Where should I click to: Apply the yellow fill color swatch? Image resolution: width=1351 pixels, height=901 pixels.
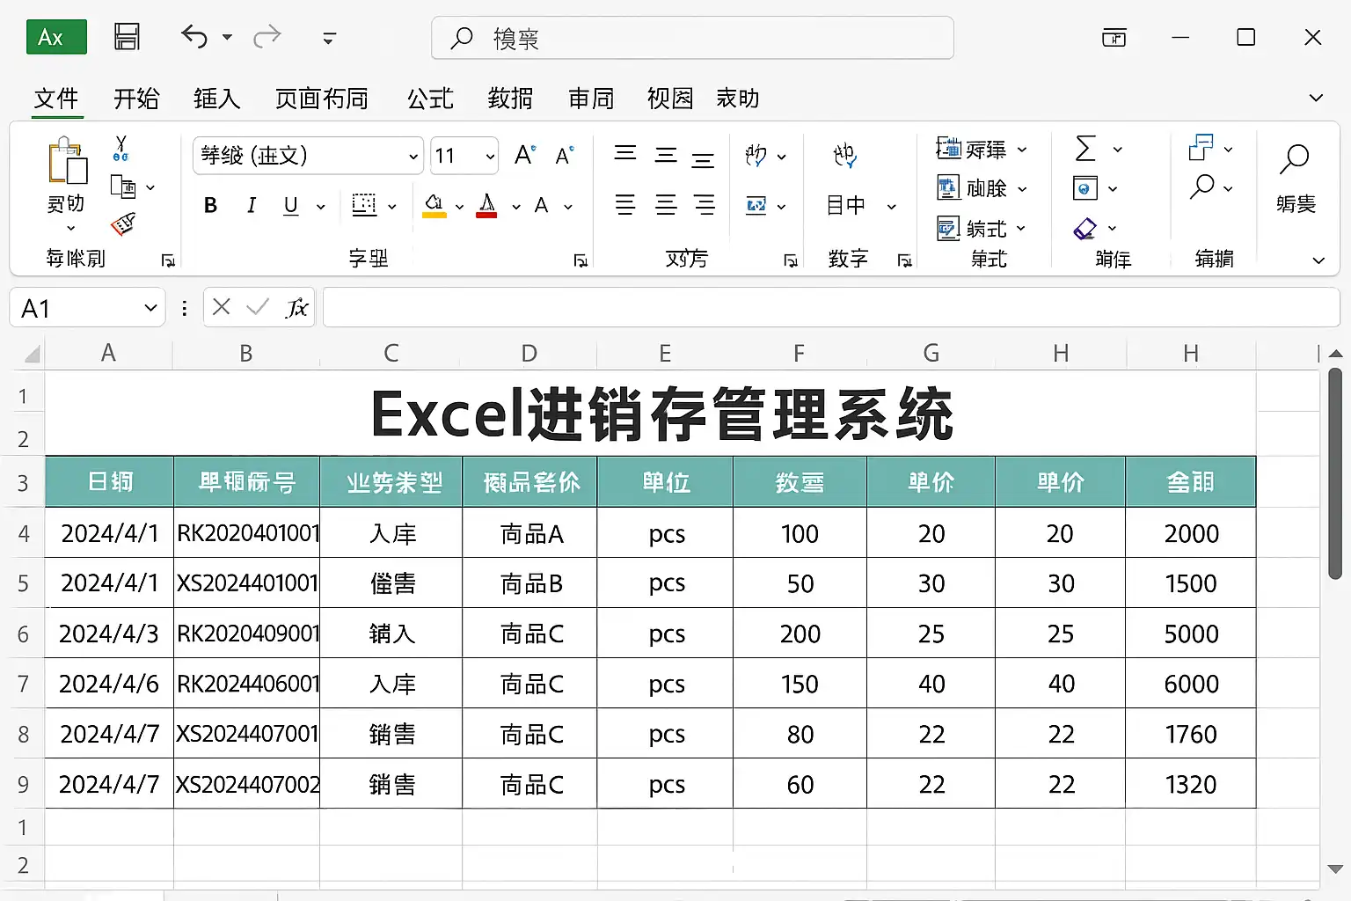point(434,206)
